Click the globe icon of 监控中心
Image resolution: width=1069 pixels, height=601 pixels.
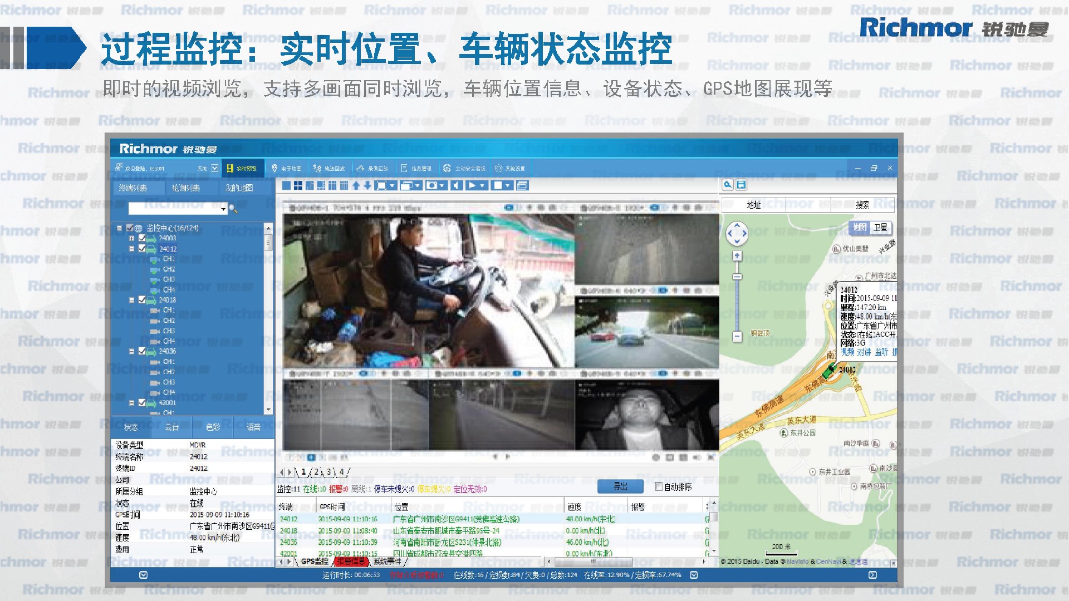point(138,228)
